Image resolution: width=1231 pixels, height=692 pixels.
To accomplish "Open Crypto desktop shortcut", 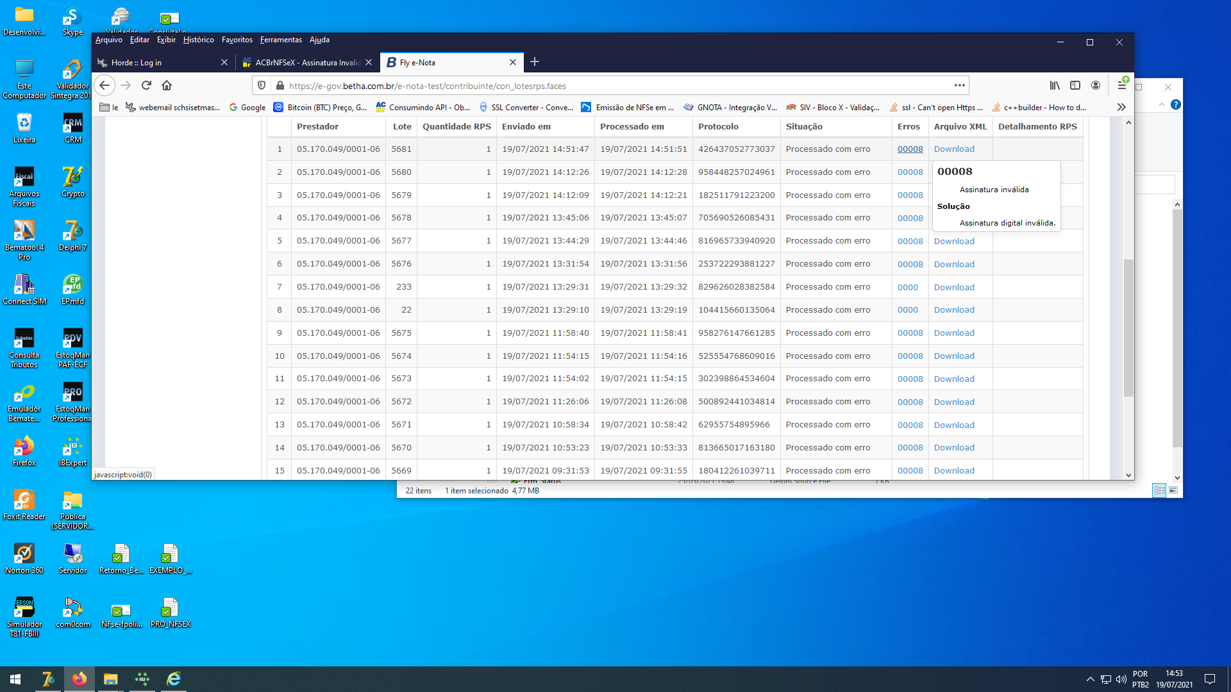I will tap(73, 181).
